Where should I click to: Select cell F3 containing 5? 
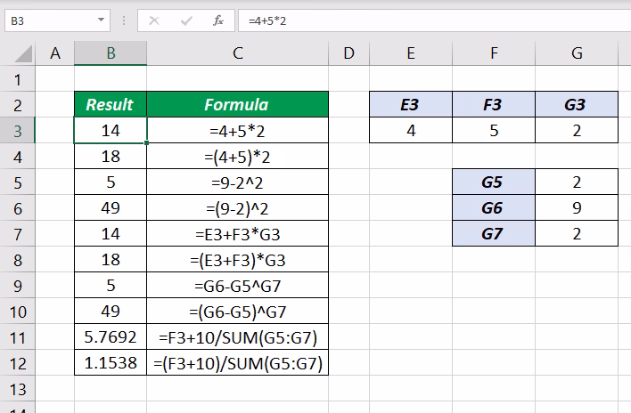(494, 130)
